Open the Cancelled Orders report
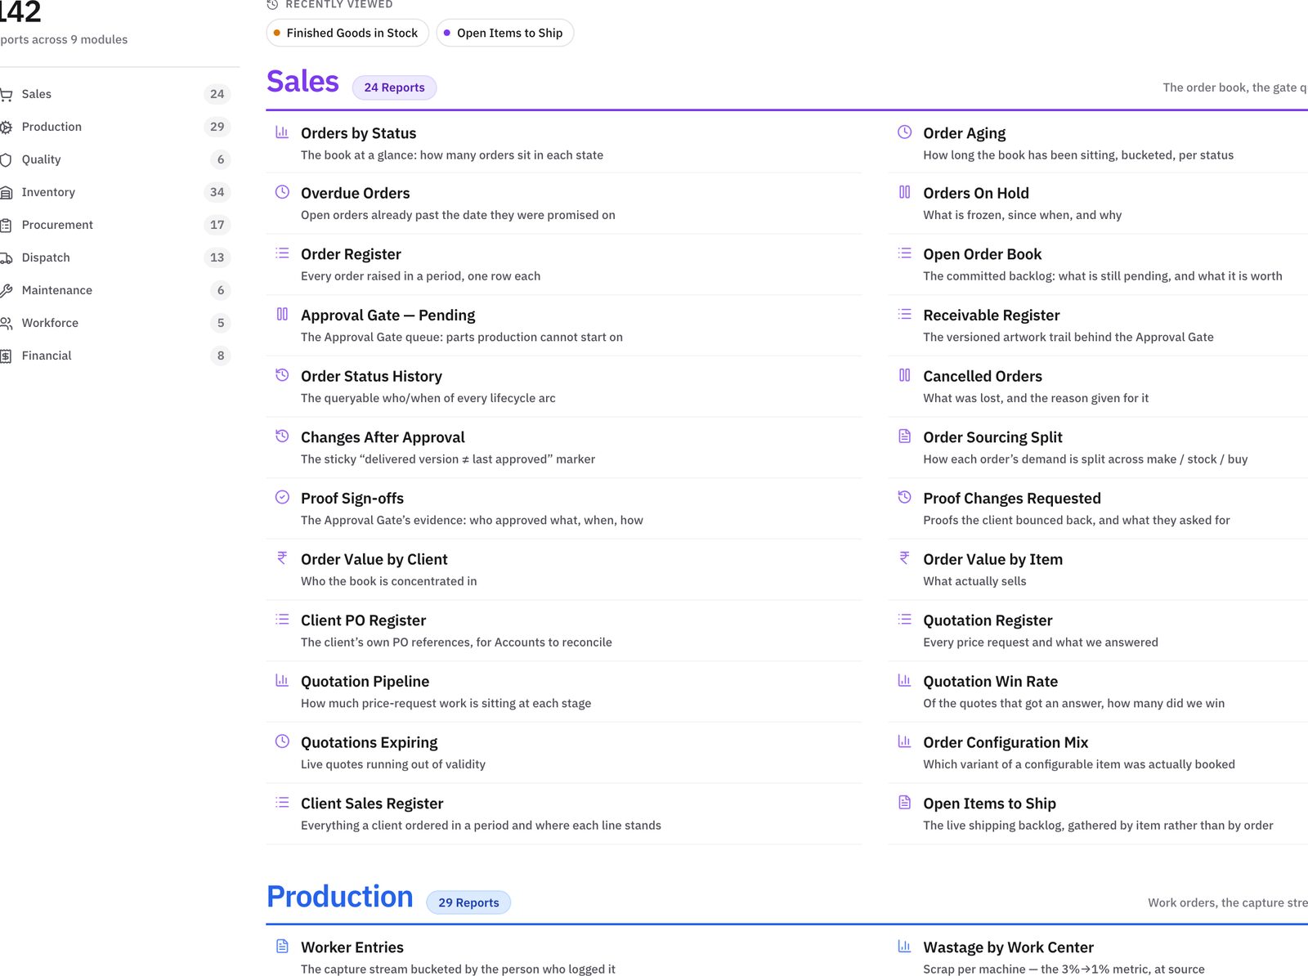This screenshot has height=976, width=1308. tap(1098, 387)
